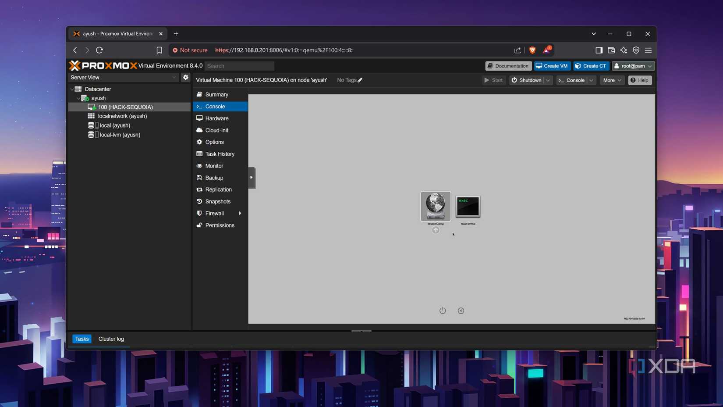
Task: Expand the Console options arrow
Action: [x=591, y=80]
